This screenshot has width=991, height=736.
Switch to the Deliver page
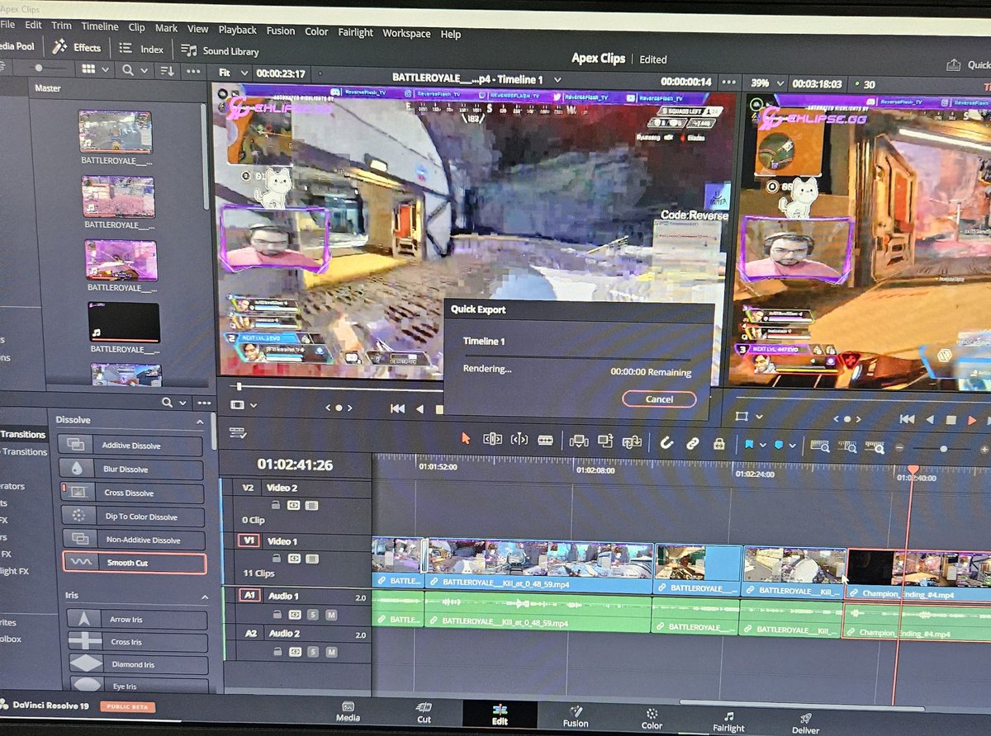(806, 724)
